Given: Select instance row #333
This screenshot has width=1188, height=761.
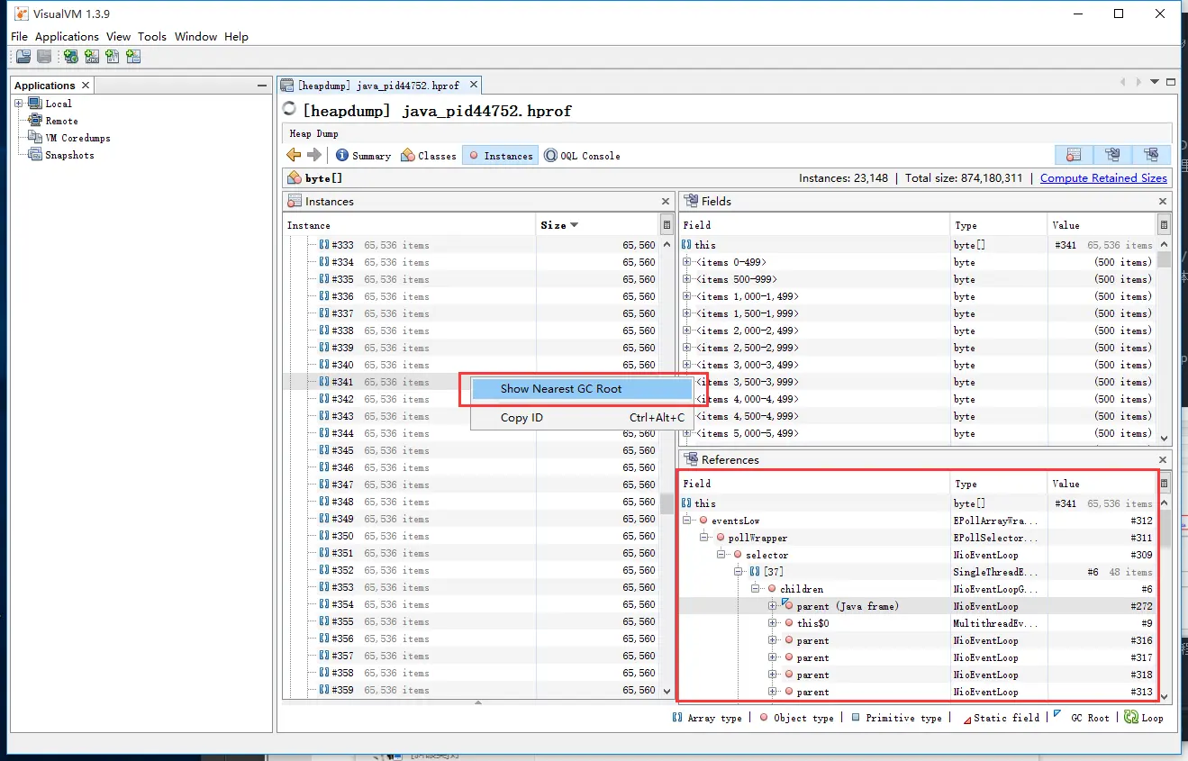Looking at the screenshot, I should [x=472, y=245].
